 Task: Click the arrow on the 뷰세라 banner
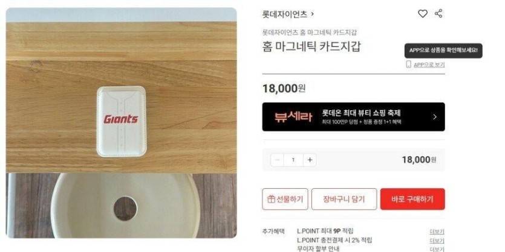click(435, 117)
